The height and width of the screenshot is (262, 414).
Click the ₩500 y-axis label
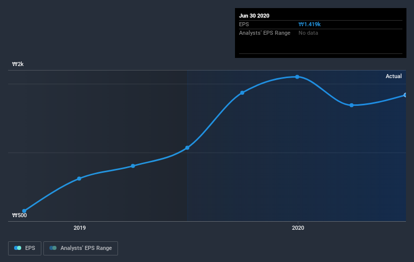[x=19, y=215]
